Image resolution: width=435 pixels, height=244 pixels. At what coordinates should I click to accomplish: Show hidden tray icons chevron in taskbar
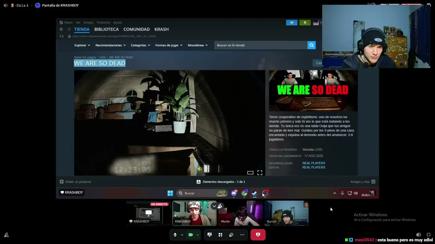(335, 193)
